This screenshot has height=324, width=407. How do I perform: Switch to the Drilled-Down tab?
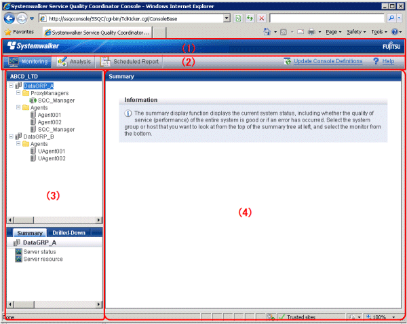point(69,233)
